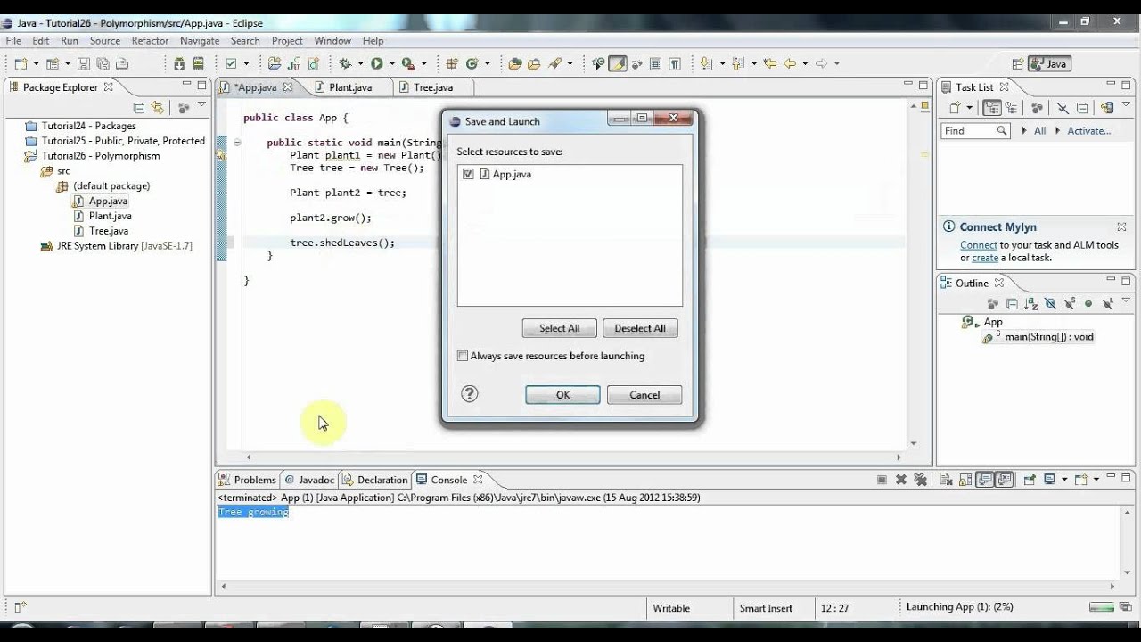Click the Deselect All button
Image resolution: width=1141 pixels, height=642 pixels.
(x=640, y=328)
